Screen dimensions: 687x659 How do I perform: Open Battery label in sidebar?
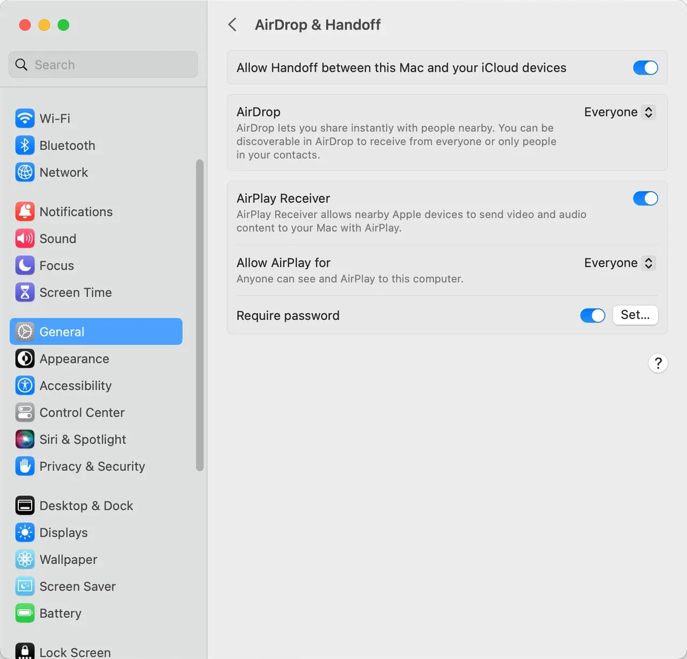tap(61, 613)
